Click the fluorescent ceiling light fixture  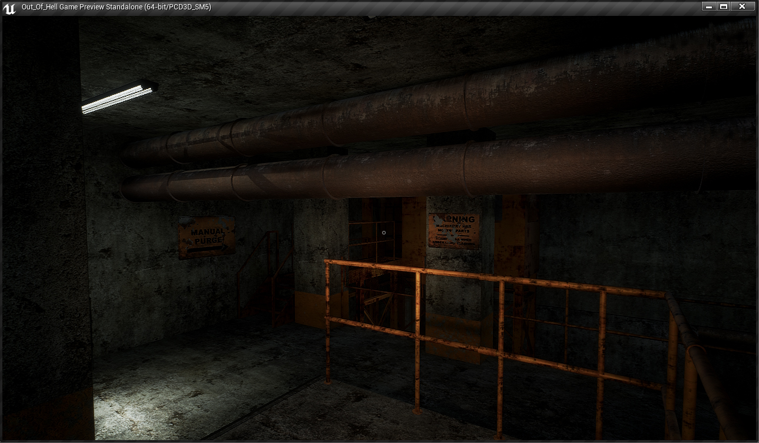(x=118, y=97)
